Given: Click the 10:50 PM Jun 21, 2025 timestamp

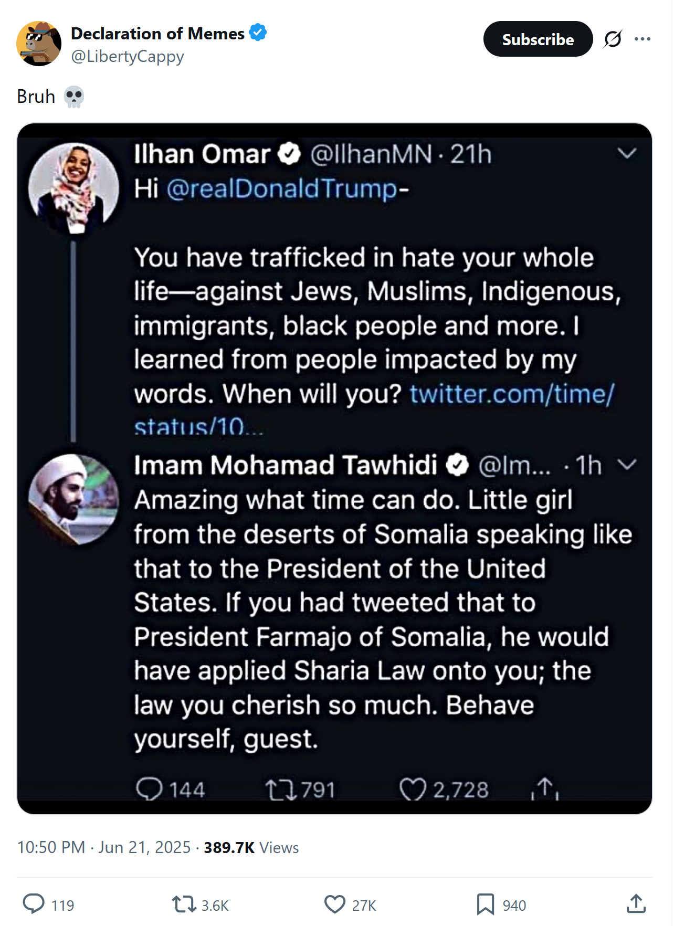Looking at the screenshot, I should tap(103, 847).
